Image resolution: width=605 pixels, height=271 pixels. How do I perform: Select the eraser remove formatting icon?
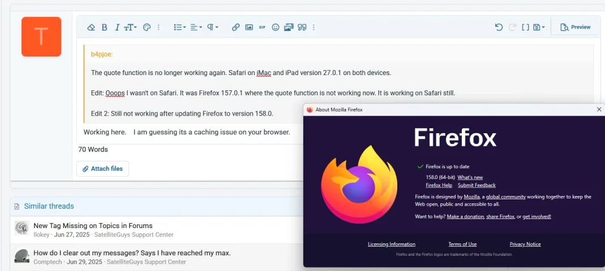tap(91, 27)
